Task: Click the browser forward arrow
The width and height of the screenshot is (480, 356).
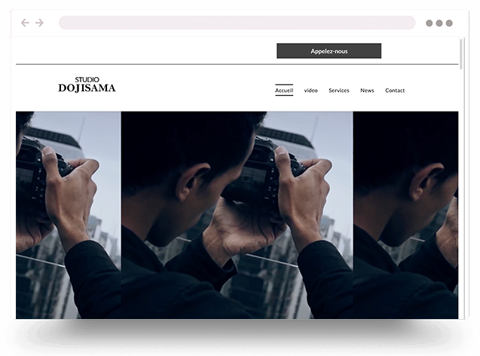Action: tap(39, 23)
